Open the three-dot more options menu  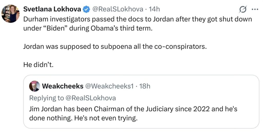click(x=255, y=9)
